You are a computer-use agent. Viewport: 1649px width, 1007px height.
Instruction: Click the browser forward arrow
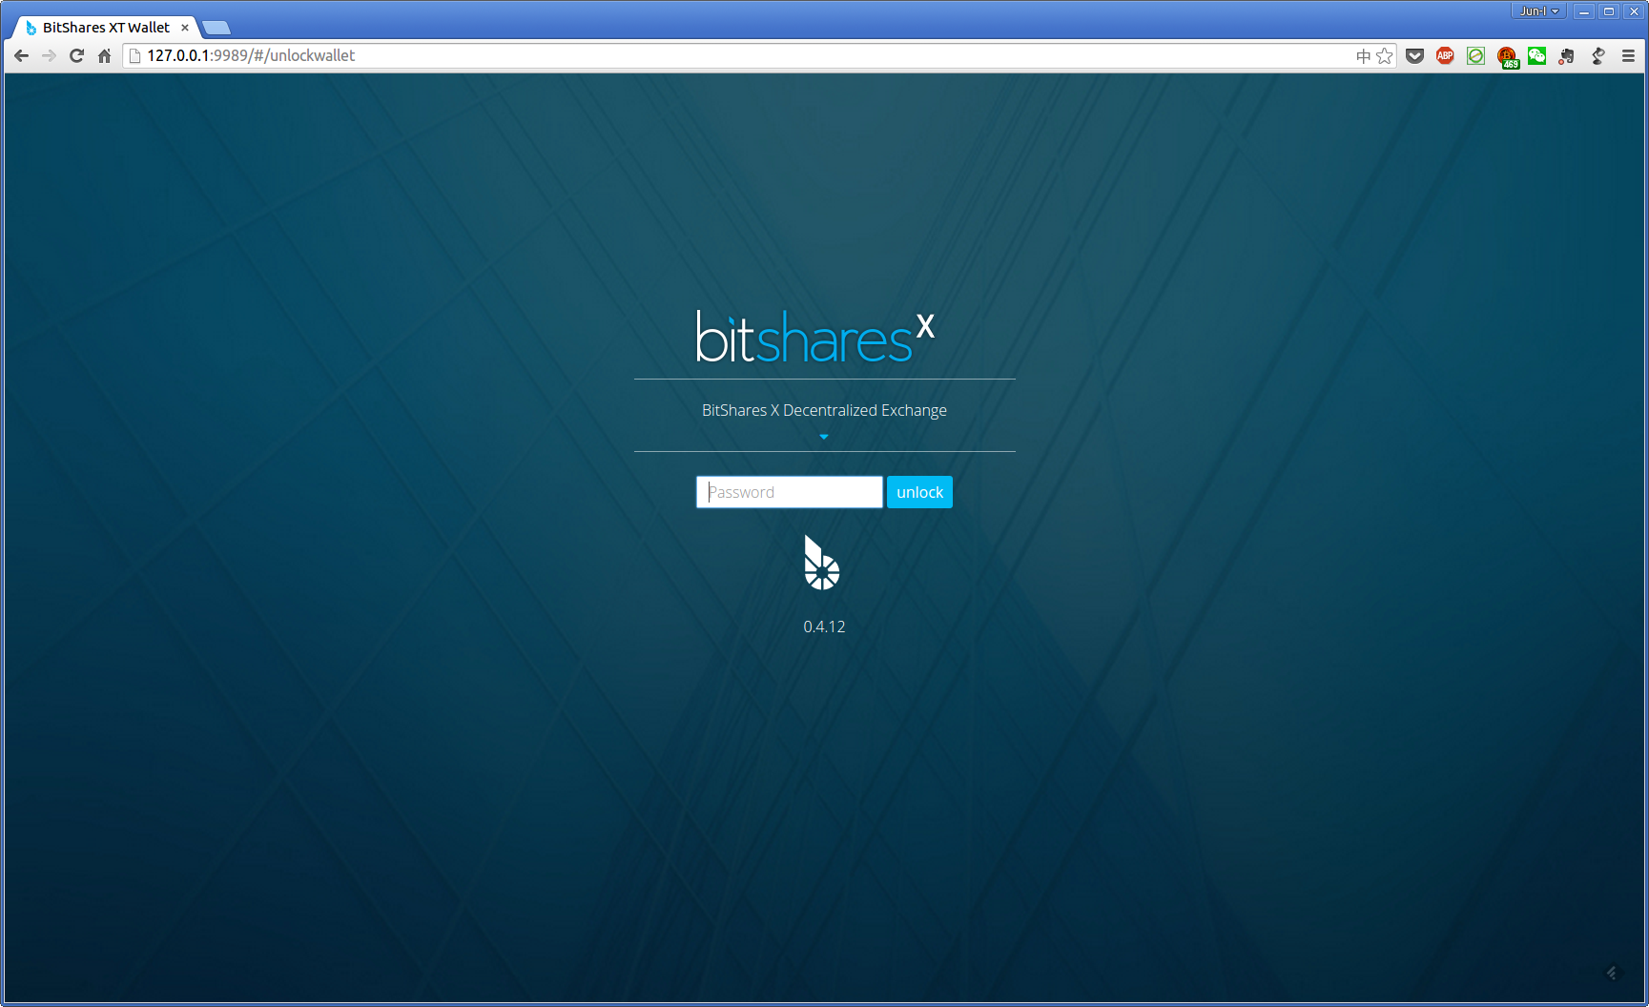pos(49,55)
